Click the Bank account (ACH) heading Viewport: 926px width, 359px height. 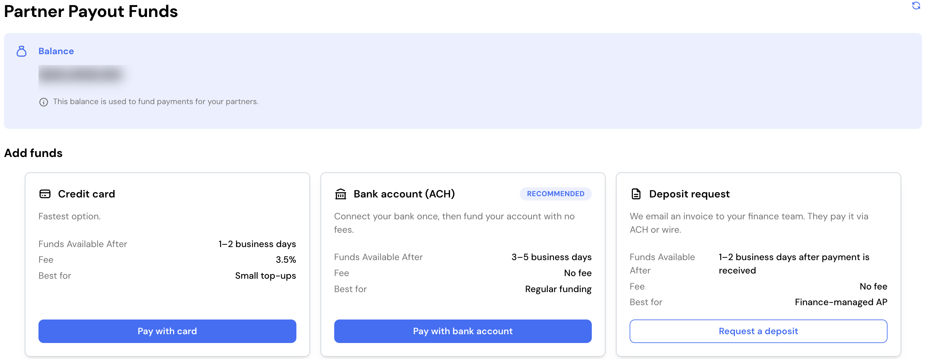pos(404,194)
